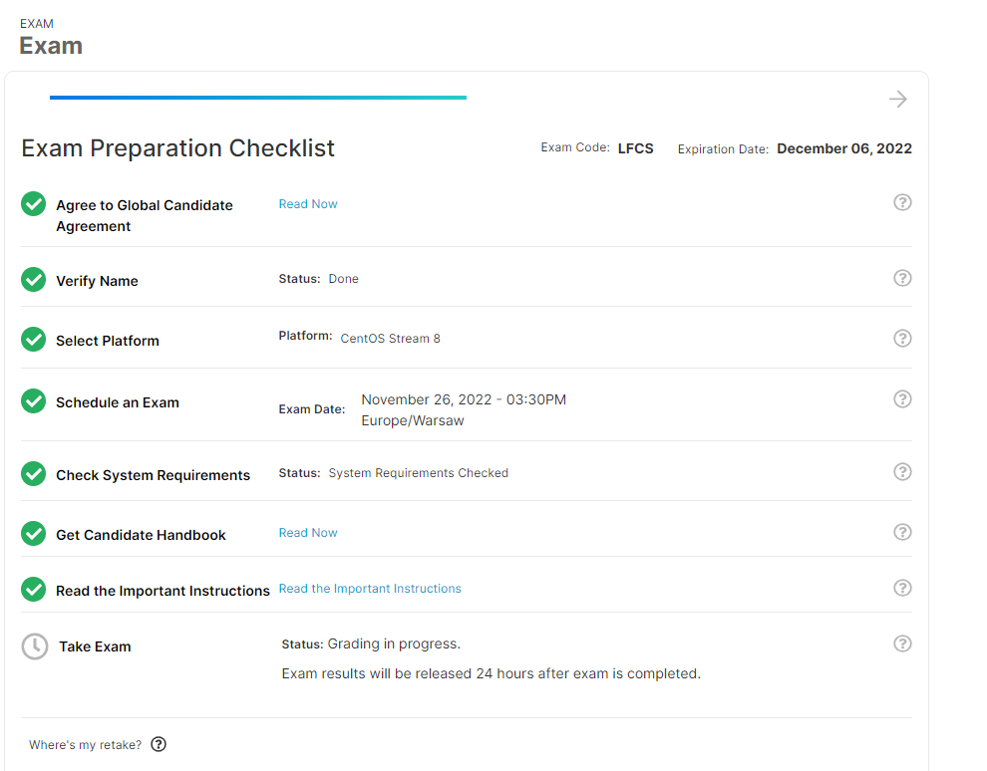The width and height of the screenshot is (987, 771).
Task: Open help icon for Get Candidate Handbook
Action: coord(902,533)
